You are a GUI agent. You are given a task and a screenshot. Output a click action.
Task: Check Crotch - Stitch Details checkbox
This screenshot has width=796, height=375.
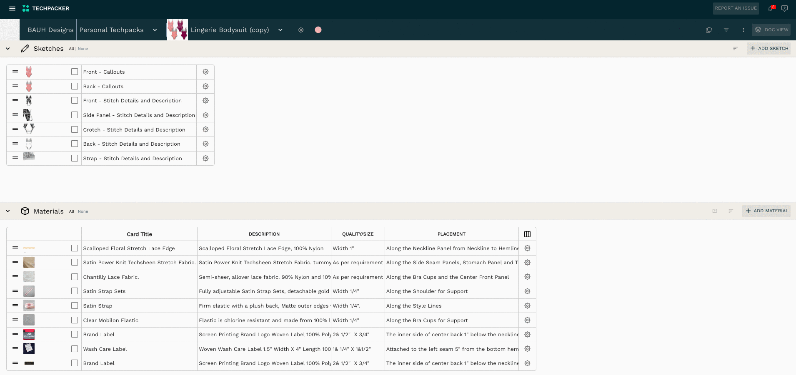[75, 129]
